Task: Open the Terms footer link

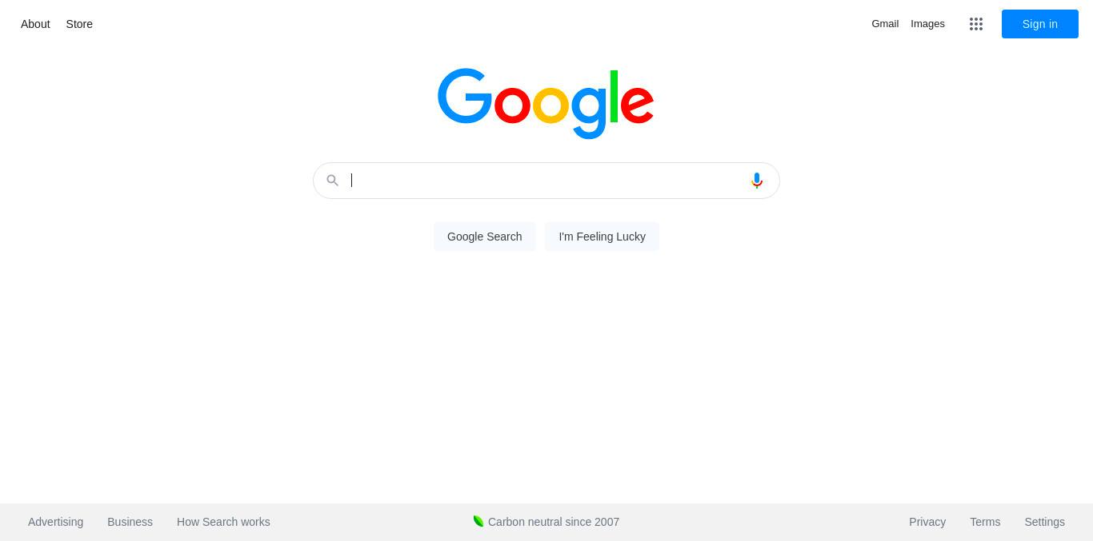Action: pyautogui.click(x=985, y=522)
